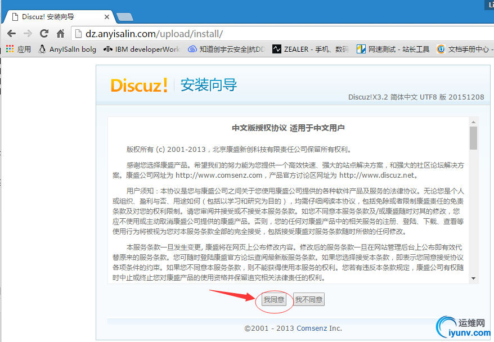The height and width of the screenshot is (342, 494).
Task: Open the 知道创宇云安全 bookmark icon
Action: pos(192,49)
